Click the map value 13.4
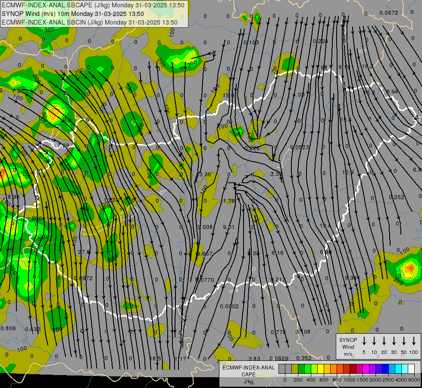This screenshot has height=388, width=422. click(x=325, y=225)
